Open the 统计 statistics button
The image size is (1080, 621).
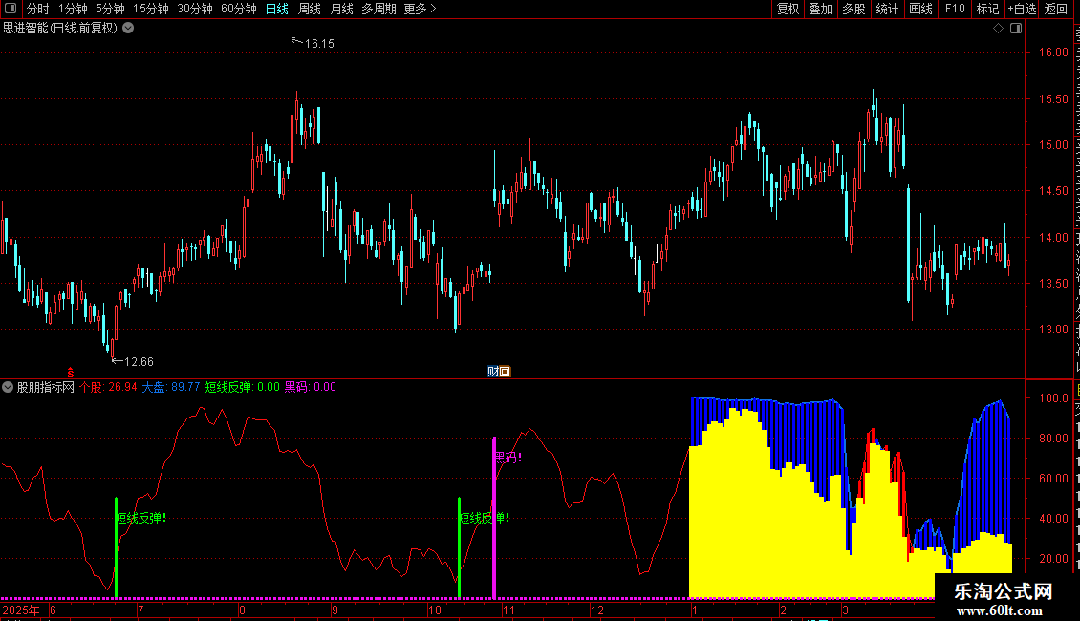887,9
